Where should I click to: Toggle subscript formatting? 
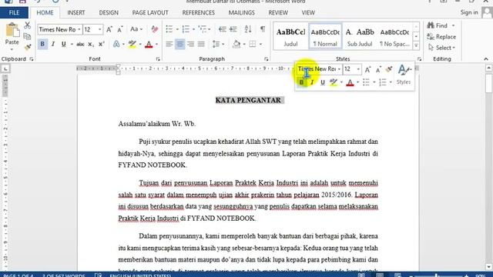click(x=91, y=45)
